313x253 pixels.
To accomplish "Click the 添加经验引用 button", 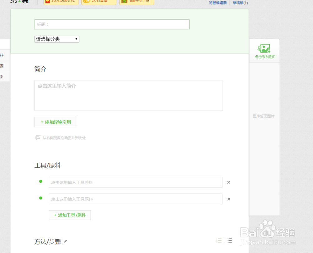I will 56,122.
